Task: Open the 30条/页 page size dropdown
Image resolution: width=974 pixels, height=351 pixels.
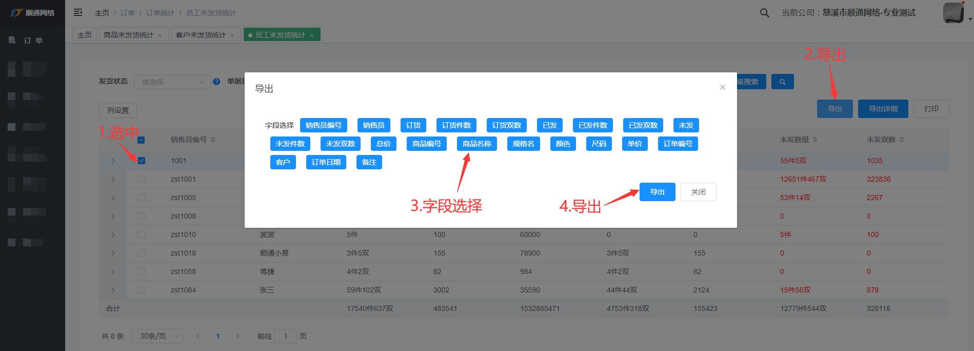Action: [x=157, y=336]
